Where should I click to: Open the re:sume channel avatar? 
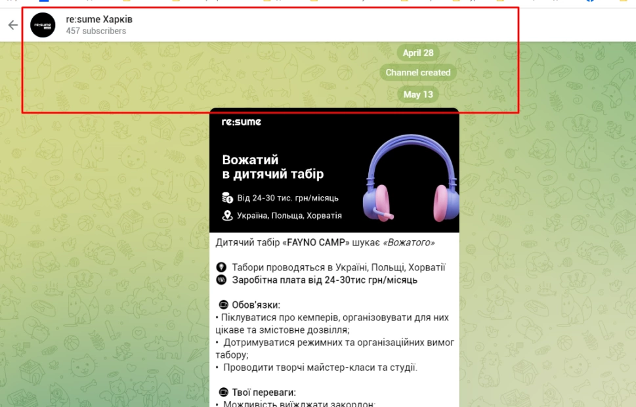click(43, 25)
